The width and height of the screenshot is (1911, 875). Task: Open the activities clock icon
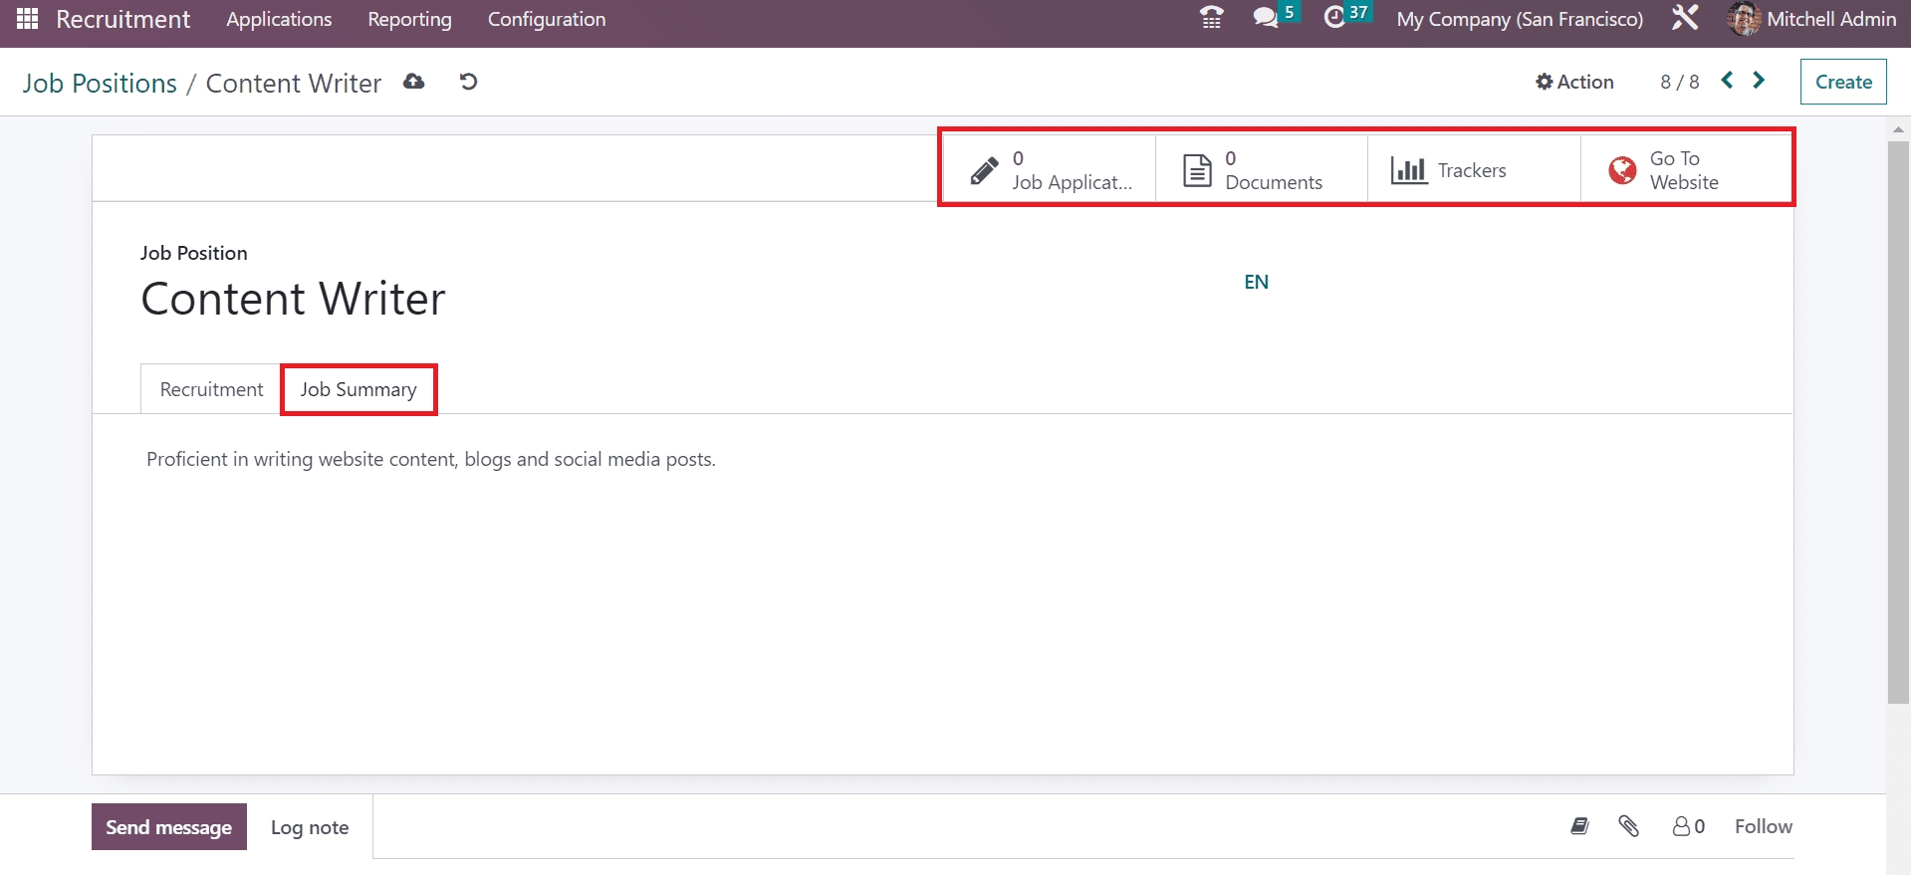tap(1334, 18)
